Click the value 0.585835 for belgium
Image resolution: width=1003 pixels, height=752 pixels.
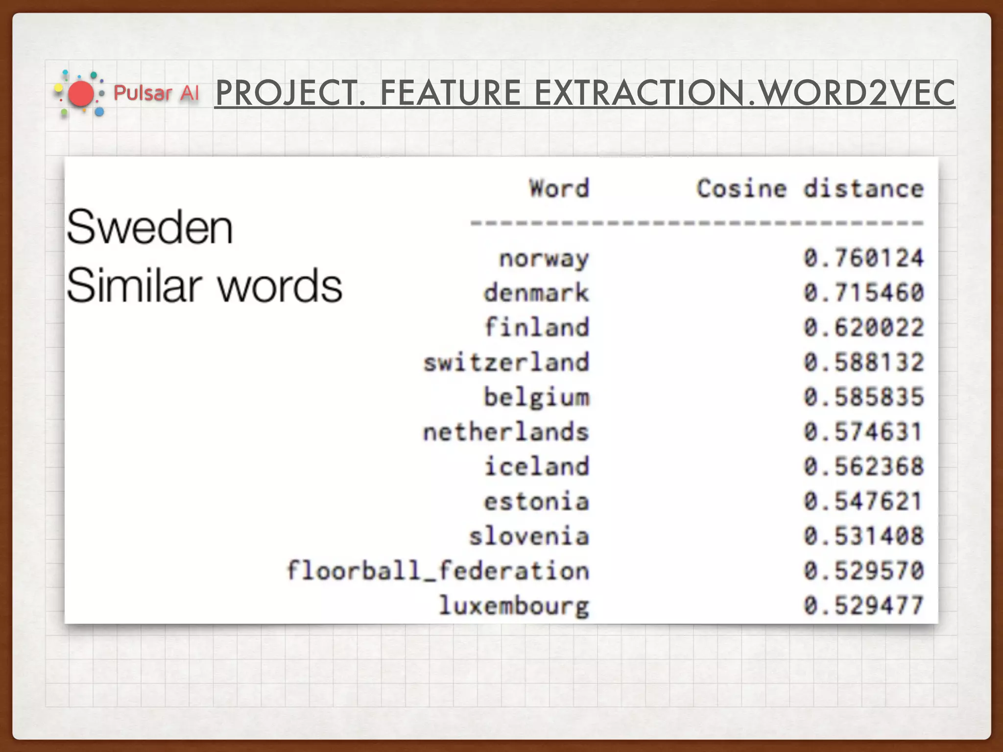[864, 397]
